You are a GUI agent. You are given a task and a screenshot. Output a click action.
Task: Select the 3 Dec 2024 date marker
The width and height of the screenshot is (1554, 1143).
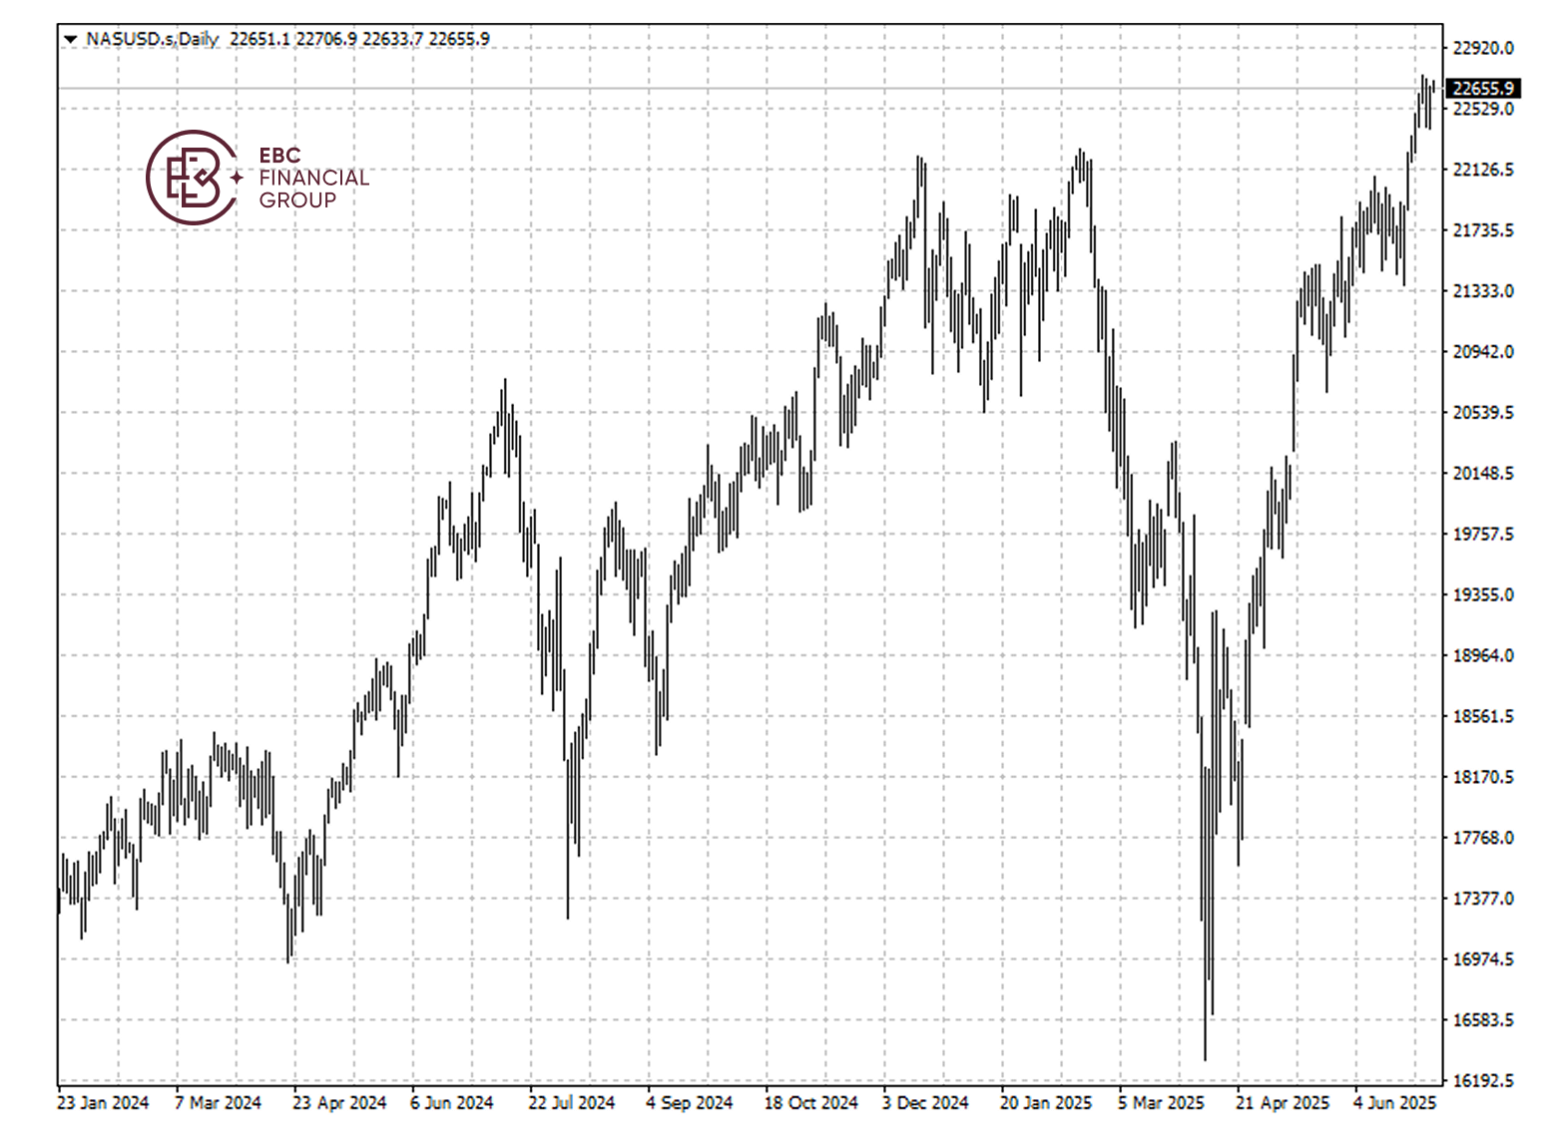coord(925,1102)
